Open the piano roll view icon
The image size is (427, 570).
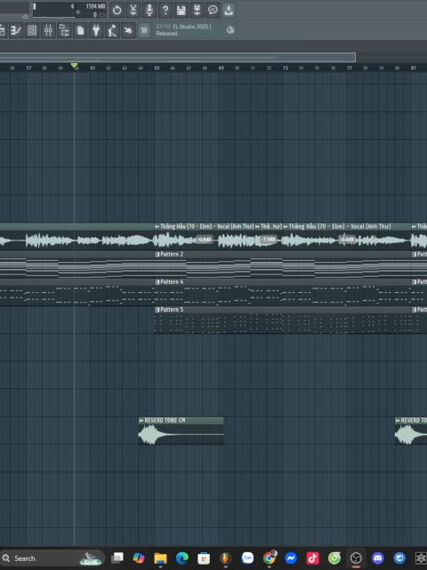tap(16, 30)
